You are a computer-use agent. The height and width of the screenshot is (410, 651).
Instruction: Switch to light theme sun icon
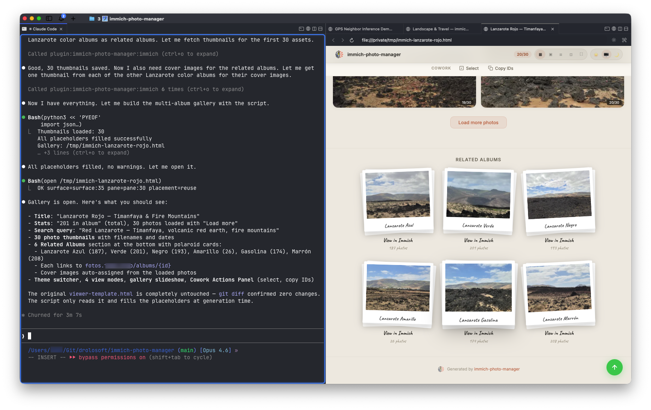(596, 54)
